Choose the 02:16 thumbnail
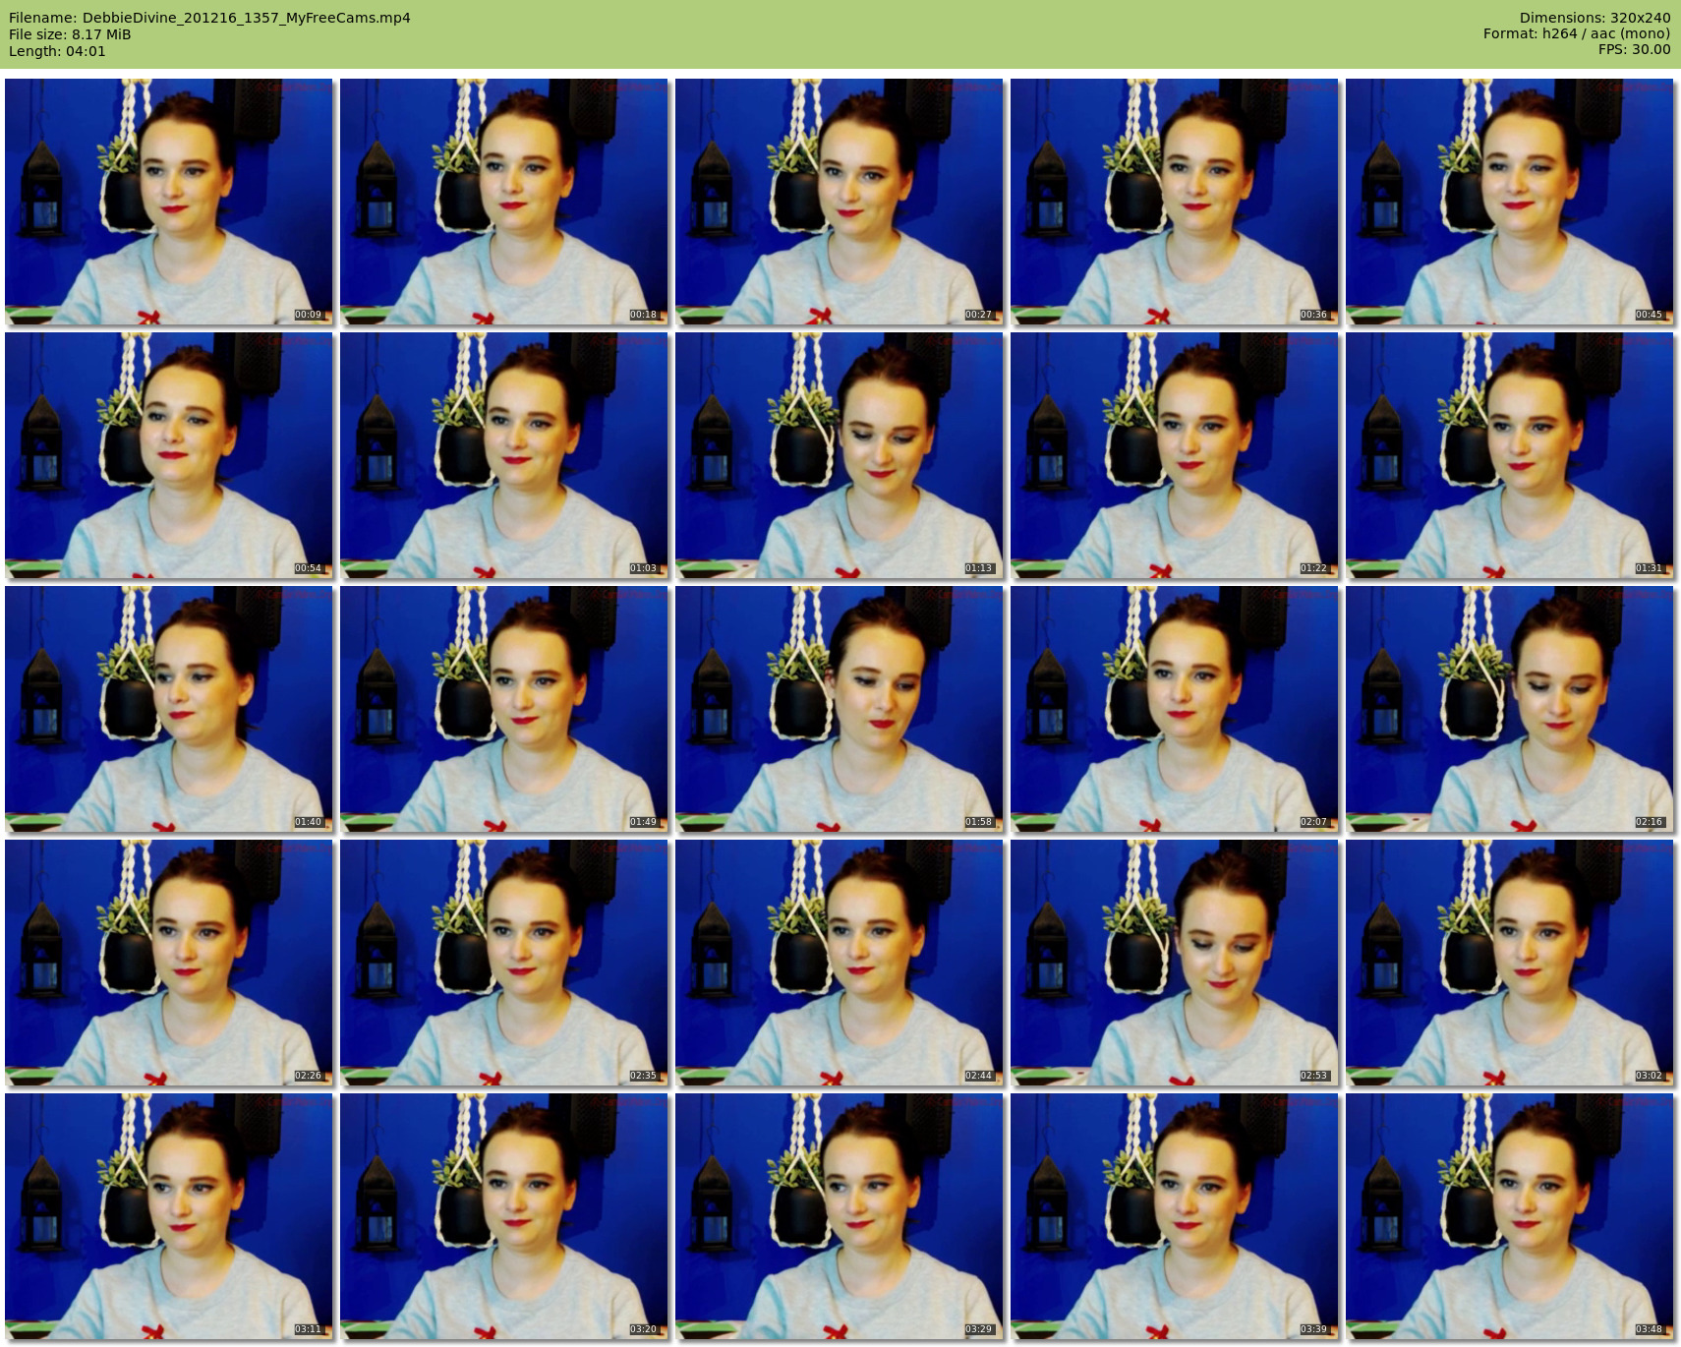This screenshot has width=1681, height=1347. point(1510,709)
